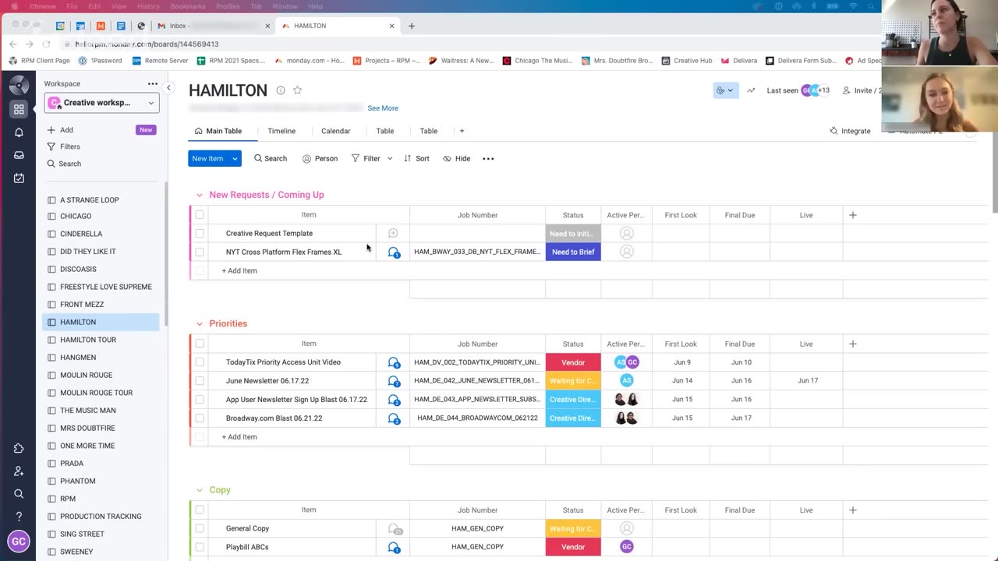The image size is (998, 561).
Task: Switch to the Inbox browser tab
Action: (x=212, y=26)
